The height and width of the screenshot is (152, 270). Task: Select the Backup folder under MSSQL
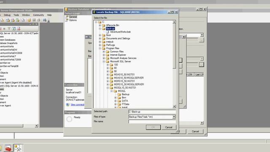[x=125, y=94]
